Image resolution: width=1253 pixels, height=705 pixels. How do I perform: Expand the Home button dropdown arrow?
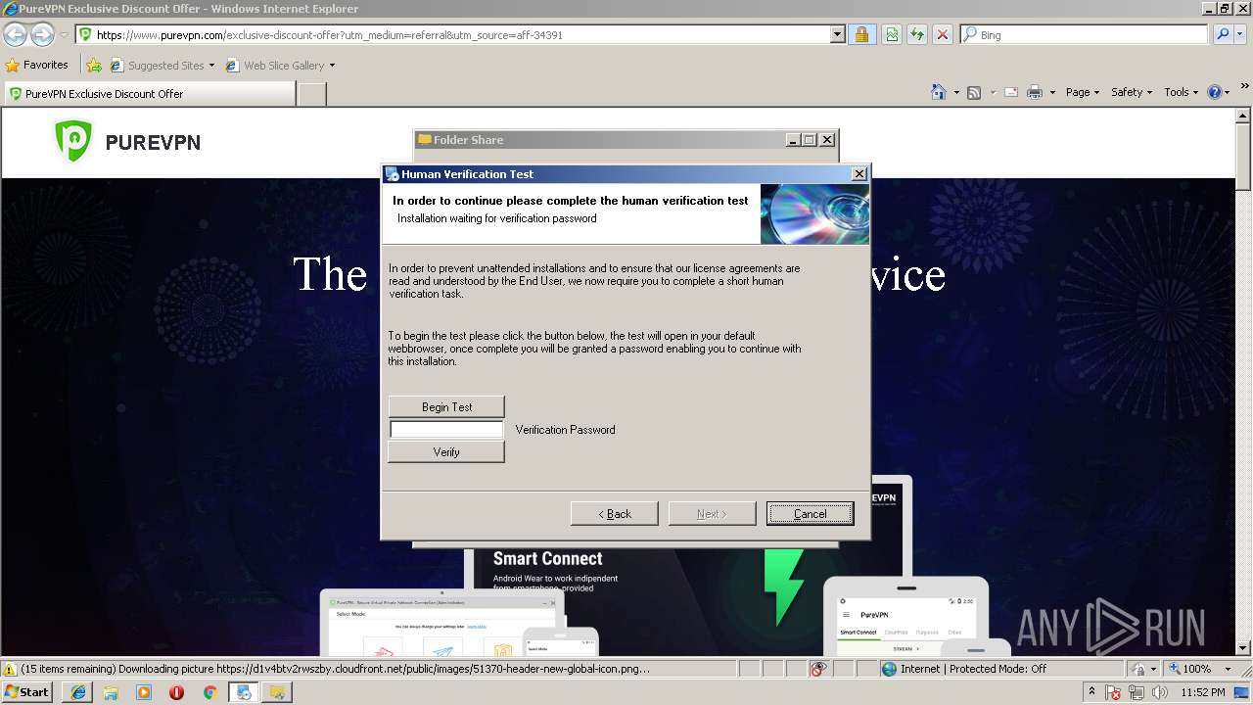coord(955,92)
